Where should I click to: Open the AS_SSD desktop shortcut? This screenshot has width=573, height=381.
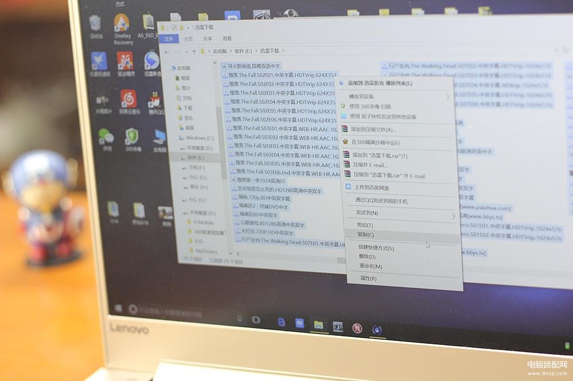coord(147,26)
